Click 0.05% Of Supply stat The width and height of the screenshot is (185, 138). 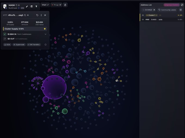[10, 23]
